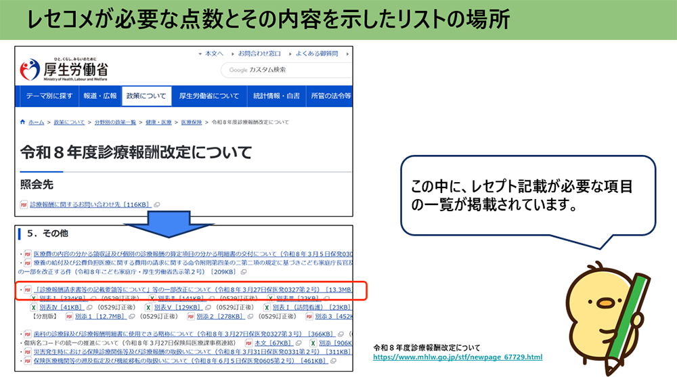Click the ５．その他 section heading
The height and width of the screenshot is (377, 677).
(47, 234)
